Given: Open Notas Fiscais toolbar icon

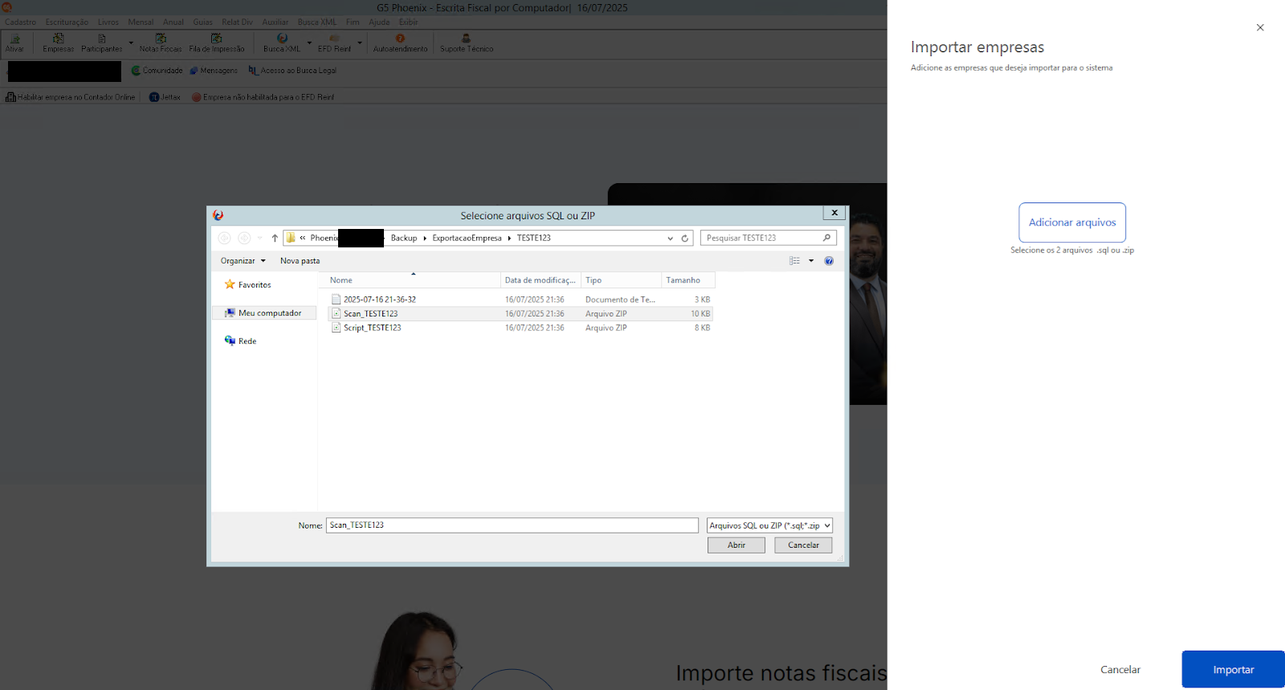Looking at the screenshot, I should coord(161,43).
